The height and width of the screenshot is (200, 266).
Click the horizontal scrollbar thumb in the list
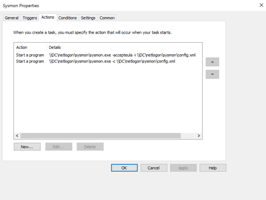coord(100,136)
